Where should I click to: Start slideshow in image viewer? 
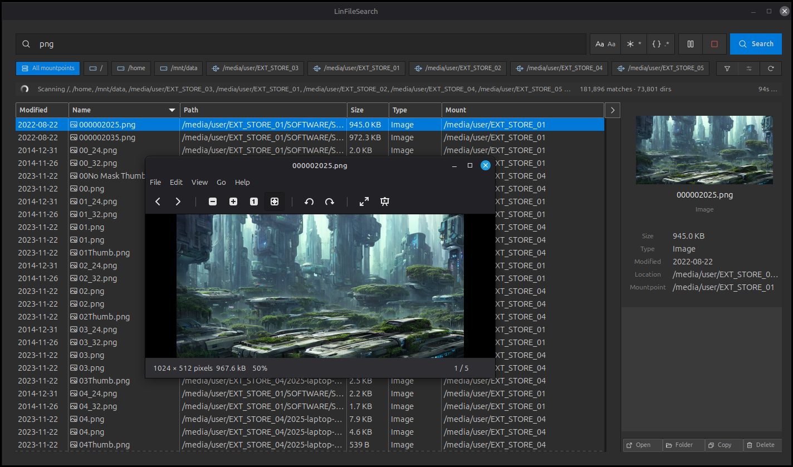point(384,201)
